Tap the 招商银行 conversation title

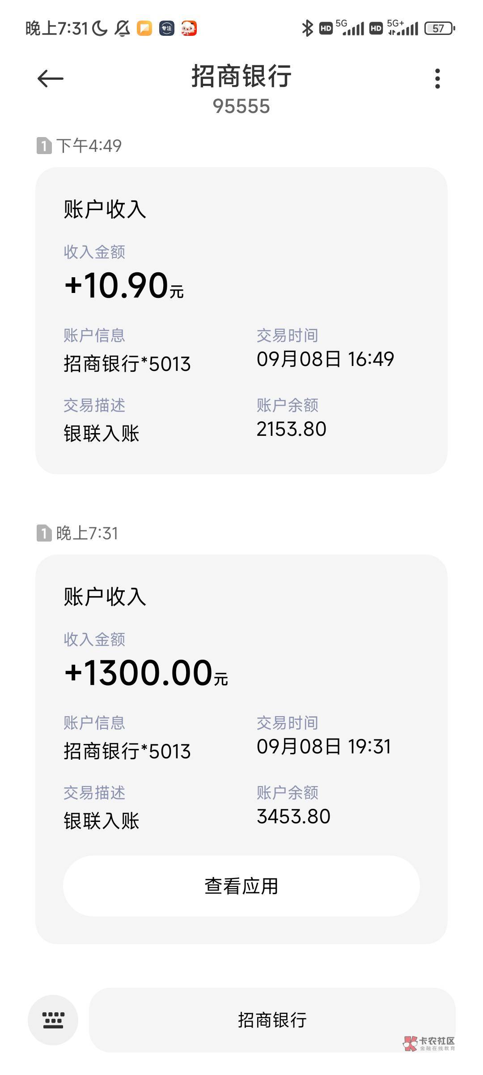(241, 76)
